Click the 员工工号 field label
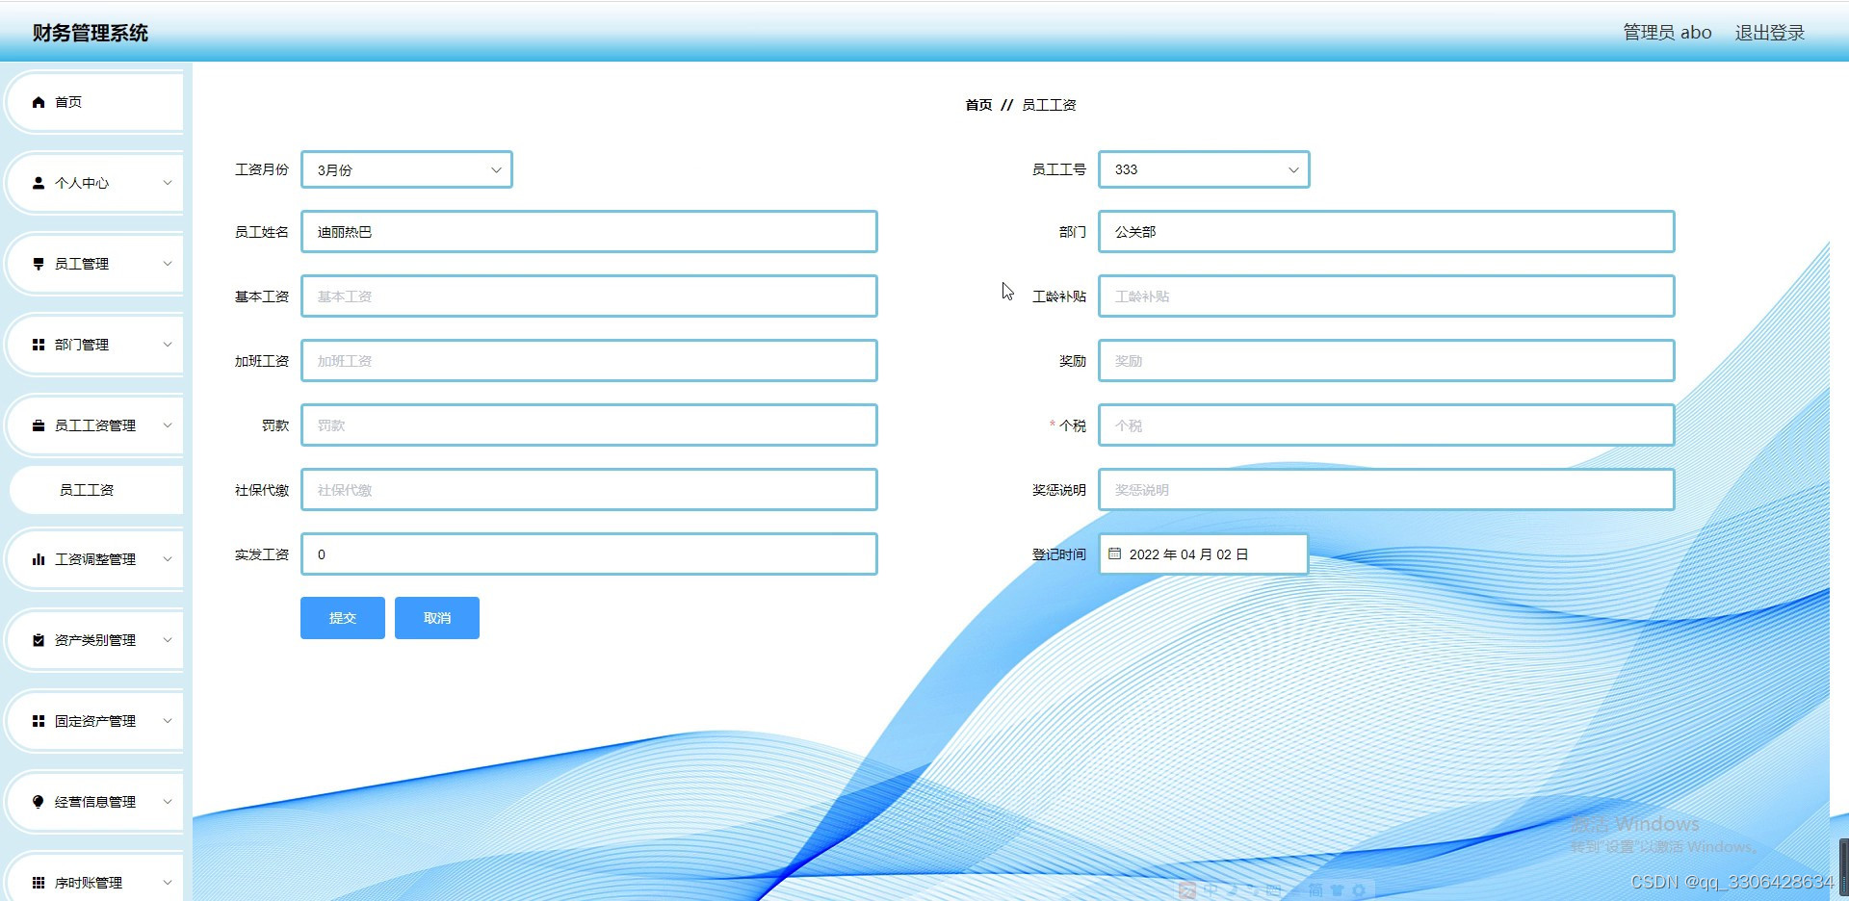1849x901 pixels. (x=1059, y=169)
